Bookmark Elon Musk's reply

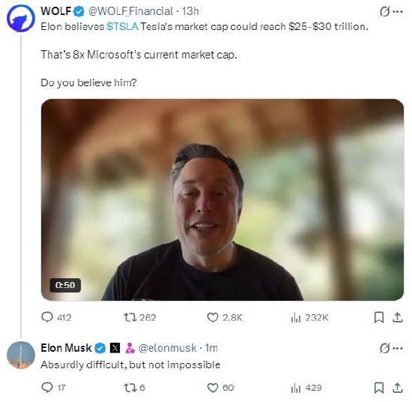tap(379, 388)
